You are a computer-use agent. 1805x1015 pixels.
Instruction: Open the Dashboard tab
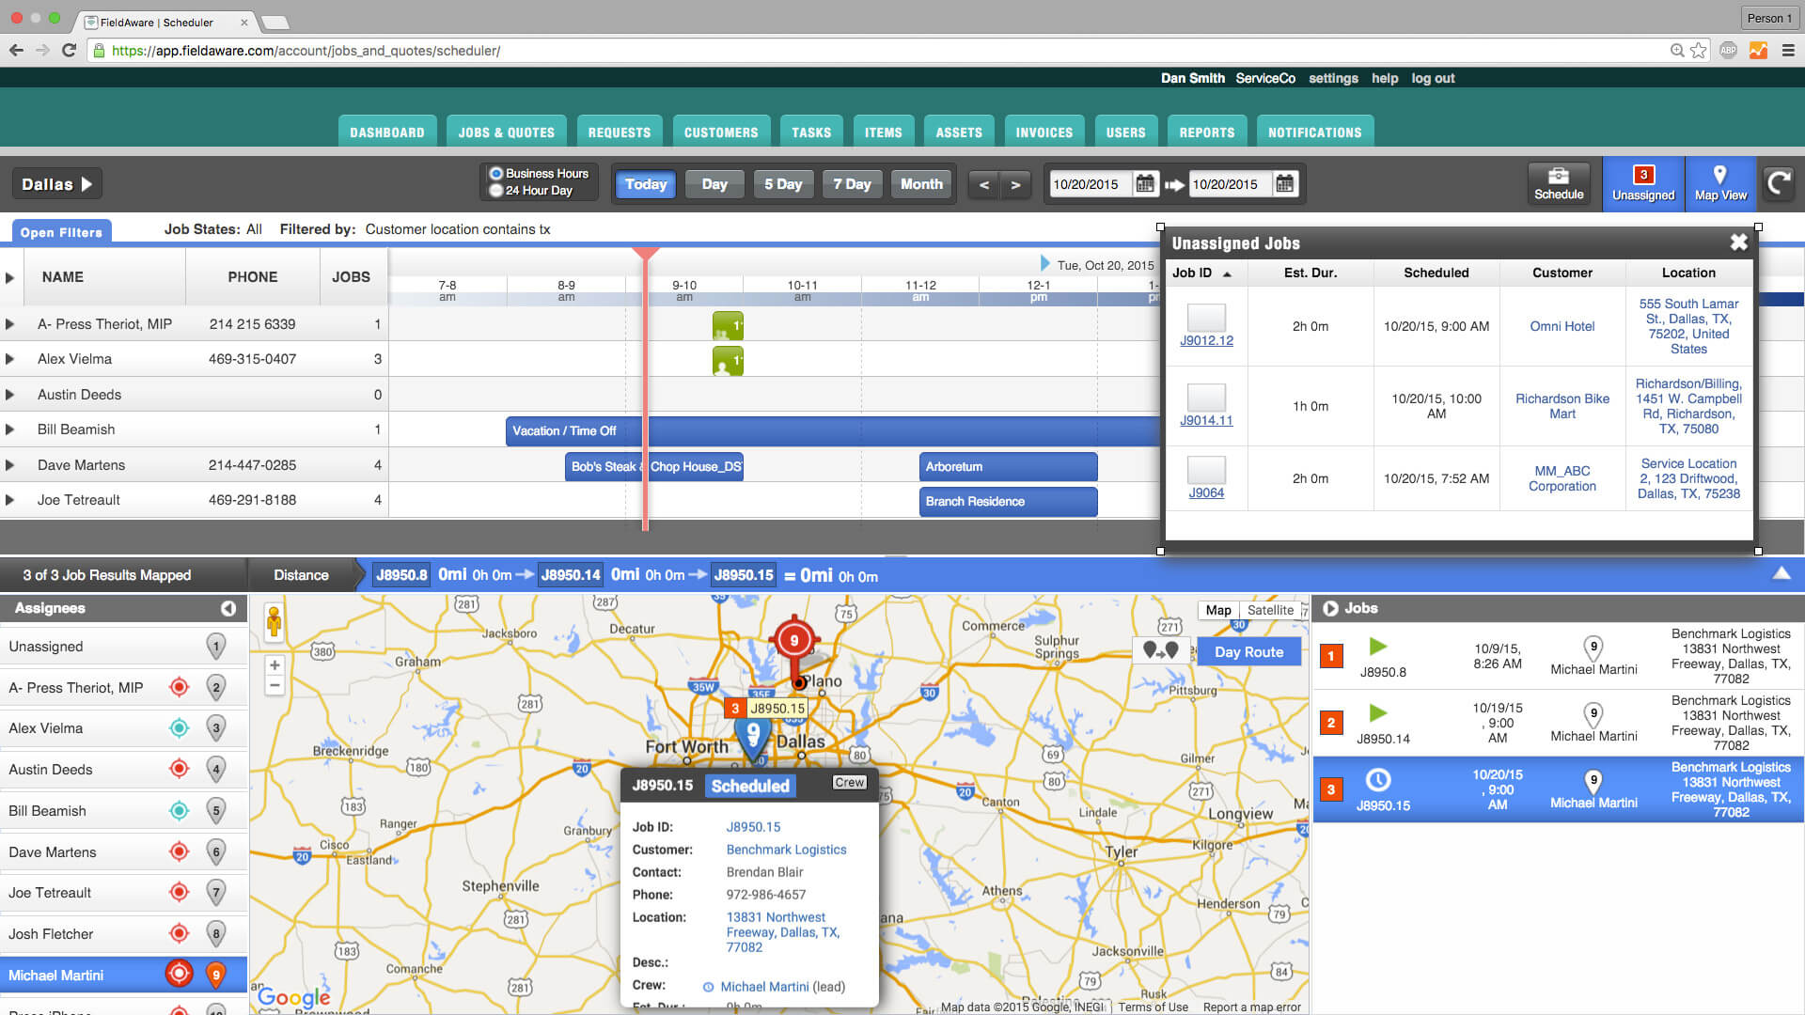[x=387, y=132]
